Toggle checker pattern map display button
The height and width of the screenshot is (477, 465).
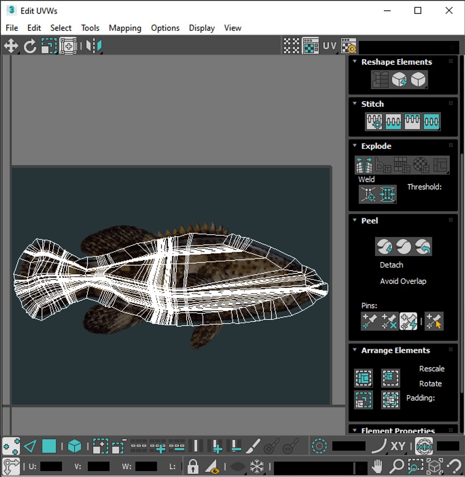coord(311,46)
